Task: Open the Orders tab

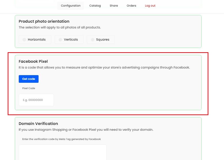Action: [x=131, y=6]
